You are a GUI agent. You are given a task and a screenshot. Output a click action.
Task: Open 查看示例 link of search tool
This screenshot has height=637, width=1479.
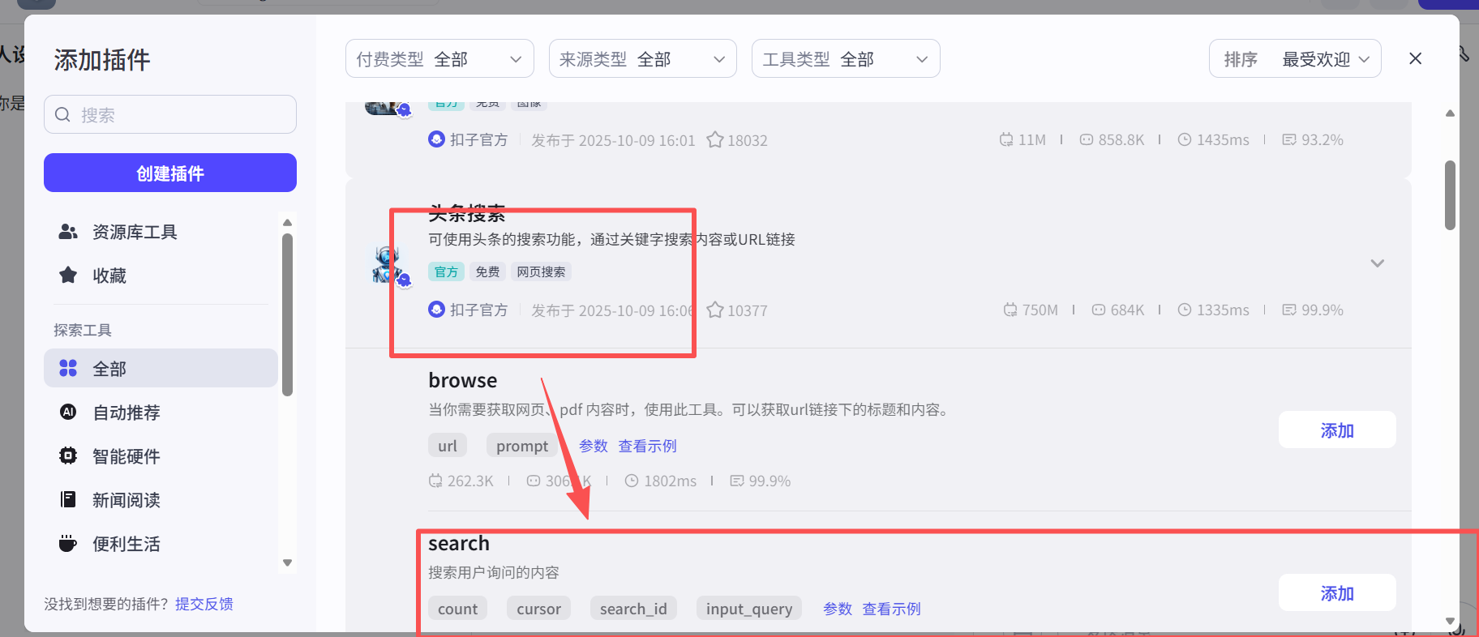point(891,609)
